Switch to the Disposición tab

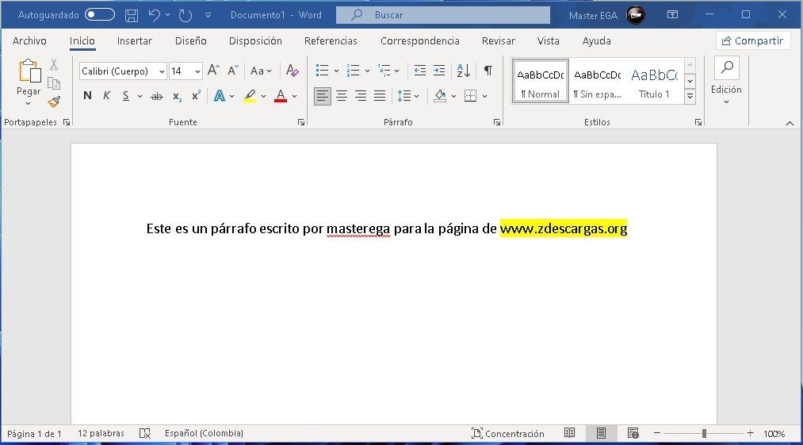tap(255, 41)
